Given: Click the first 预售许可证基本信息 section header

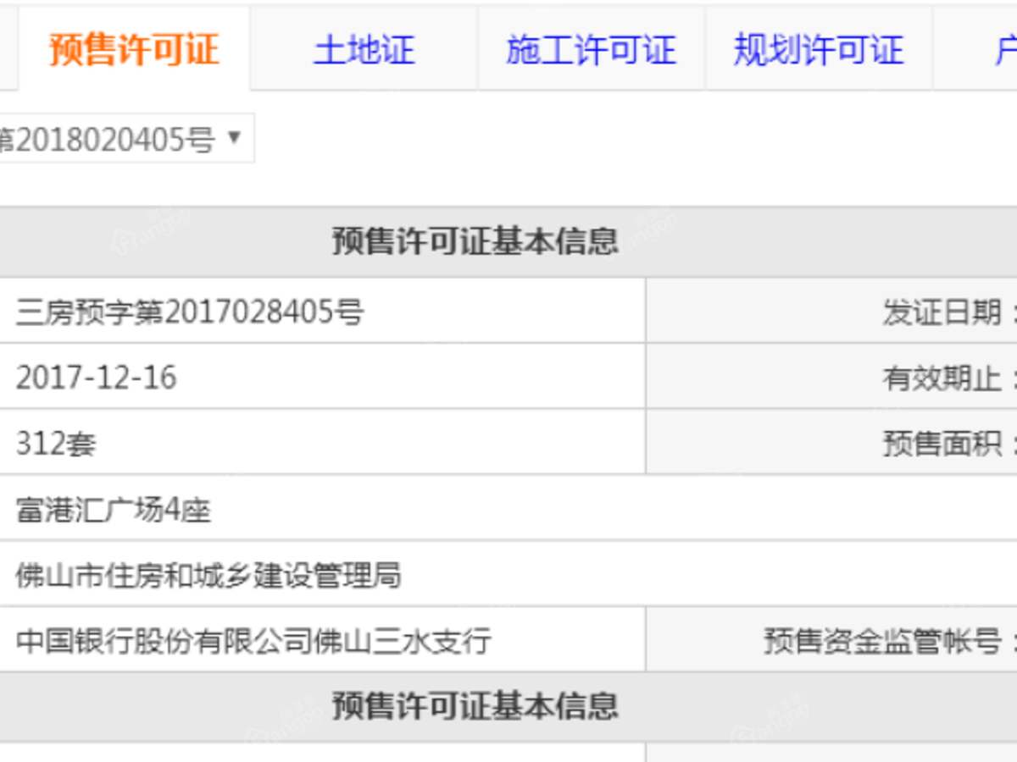Looking at the screenshot, I should pyautogui.click(x=475, y=242).
